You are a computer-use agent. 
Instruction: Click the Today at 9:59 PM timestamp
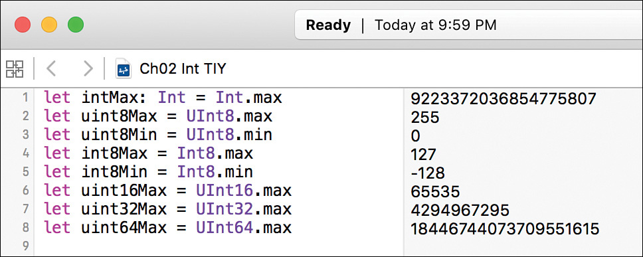(x=436, y=25)
